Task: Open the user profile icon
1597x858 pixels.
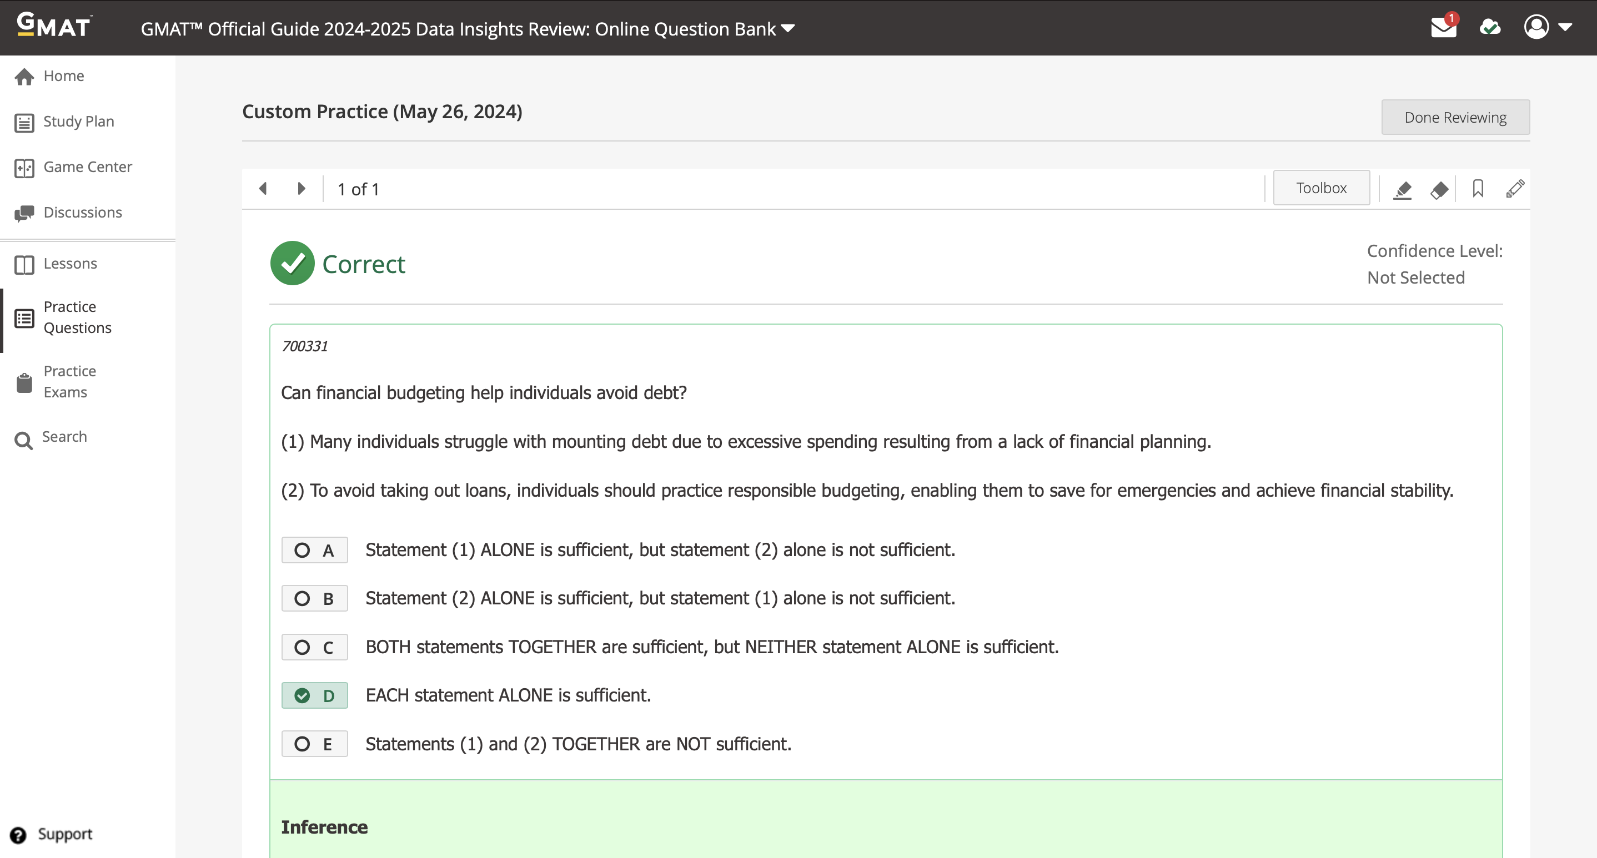Action: pyautogui.click(x=1538, y=28)
